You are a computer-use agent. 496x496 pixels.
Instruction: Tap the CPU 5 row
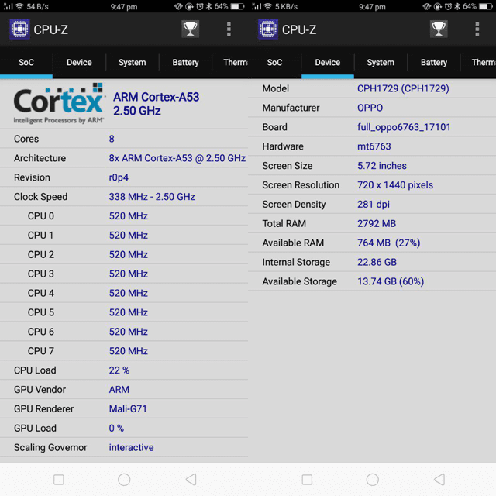coord(124,312)
